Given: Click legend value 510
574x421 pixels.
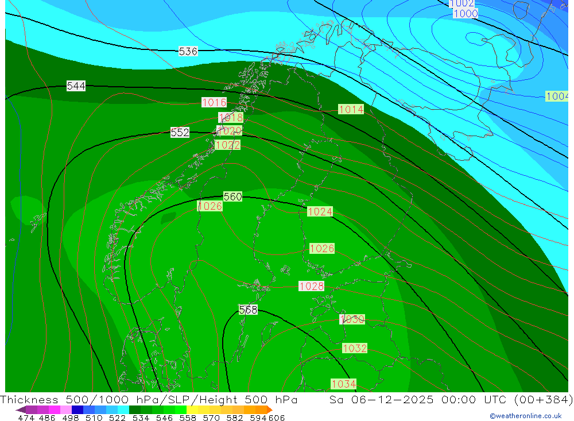Looking at the screenshot, I should point(94,418).
